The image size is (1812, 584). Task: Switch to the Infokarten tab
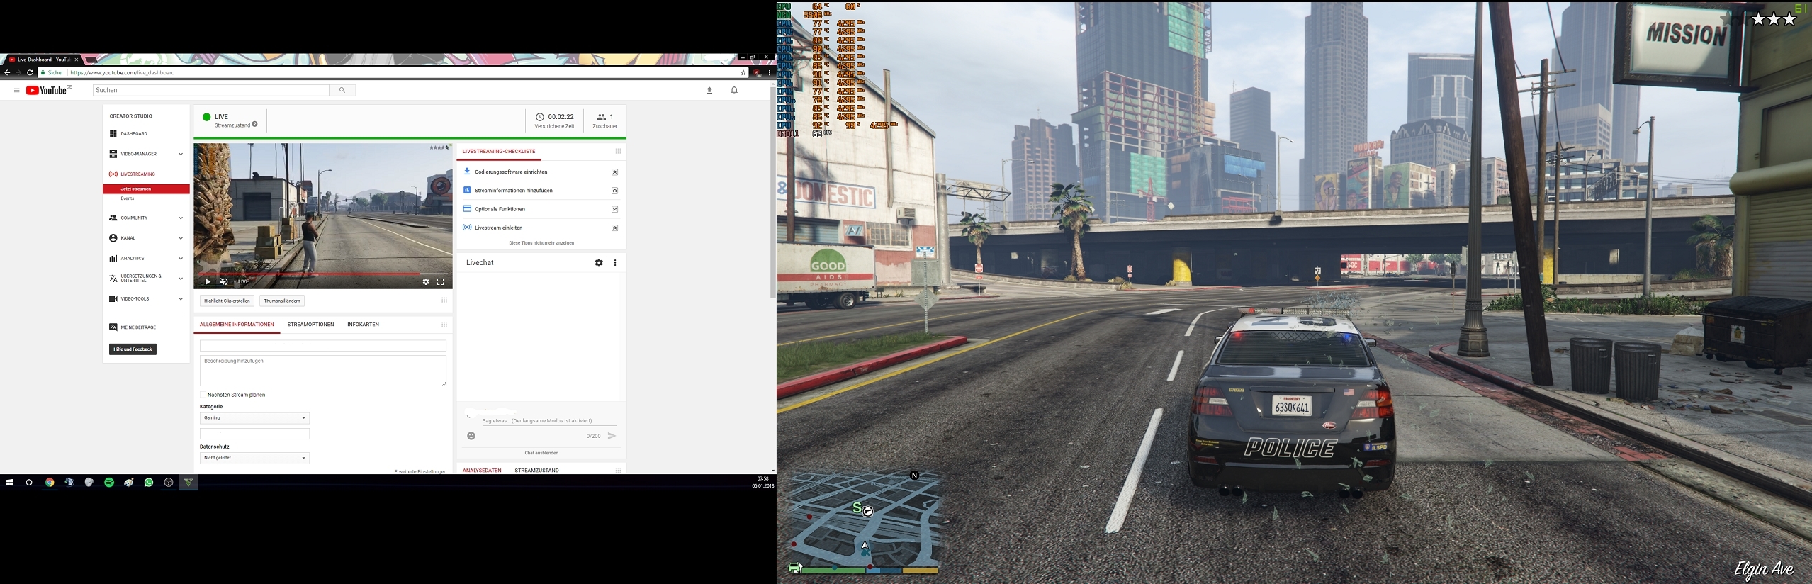pos(363,325)
